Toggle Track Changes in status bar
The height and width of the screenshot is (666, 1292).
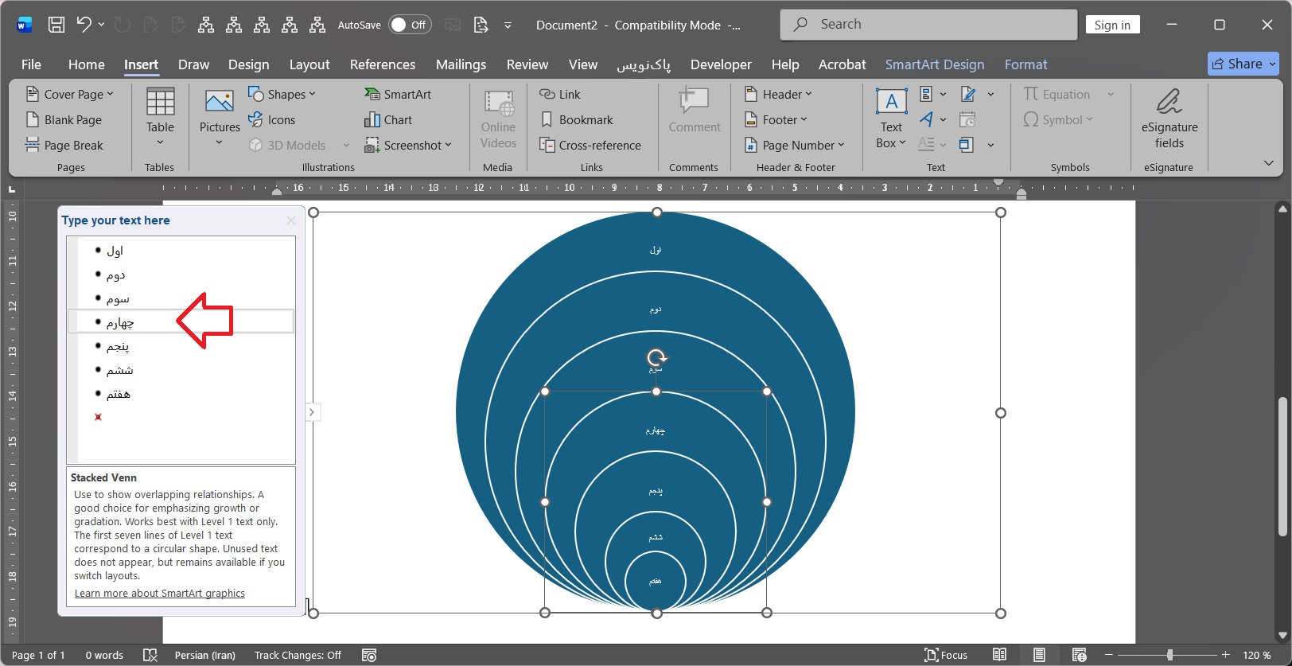coord(298,655)
